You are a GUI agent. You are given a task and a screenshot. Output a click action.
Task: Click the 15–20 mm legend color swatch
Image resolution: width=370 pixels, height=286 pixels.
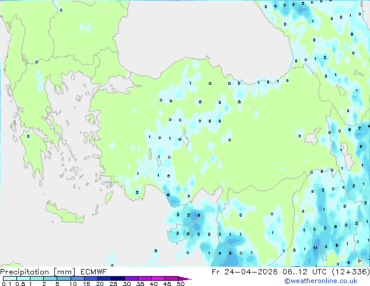(91, 278)
